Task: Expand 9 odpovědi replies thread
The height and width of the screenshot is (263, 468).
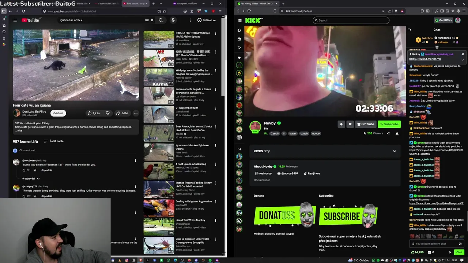Action: [x=31, y=179]
